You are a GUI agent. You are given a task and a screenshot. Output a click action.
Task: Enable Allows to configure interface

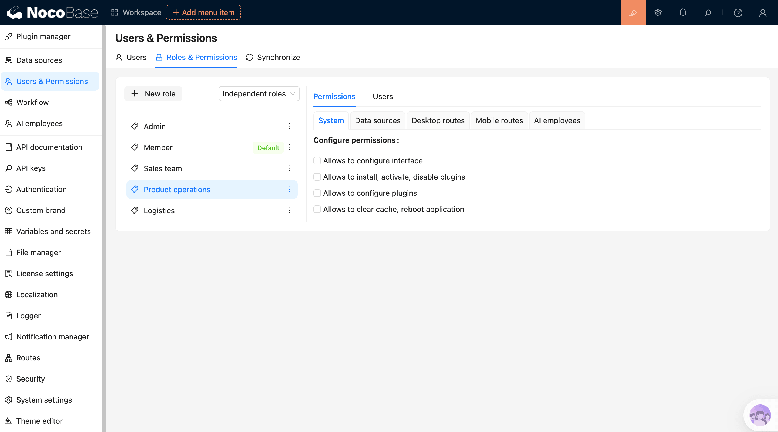[317, 161]
